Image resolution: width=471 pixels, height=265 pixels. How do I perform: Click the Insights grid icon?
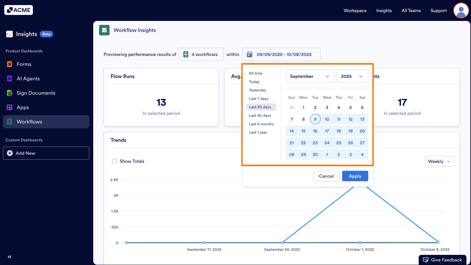coord(9,34)
